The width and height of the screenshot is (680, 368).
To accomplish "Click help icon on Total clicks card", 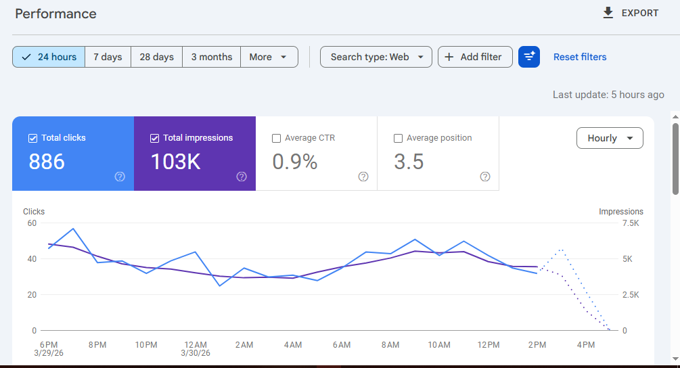I will [120, 177].
